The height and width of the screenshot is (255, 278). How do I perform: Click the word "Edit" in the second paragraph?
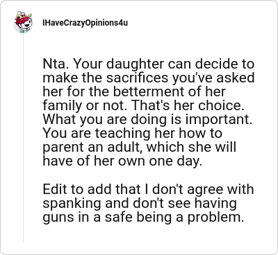55,189
